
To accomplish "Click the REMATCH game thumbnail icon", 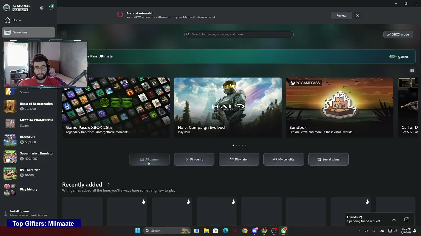I will tap(10, 140).
